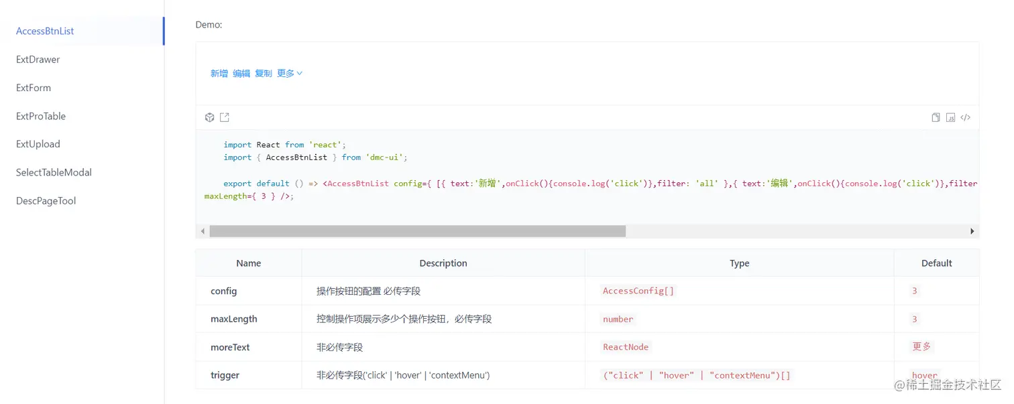Select the maxLength name cell
The width and height of the screenshot is (1014, 404).
249,319
